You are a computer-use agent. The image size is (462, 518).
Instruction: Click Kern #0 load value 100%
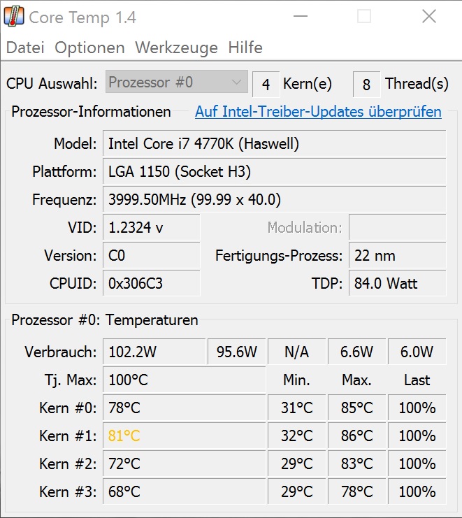pyautogui.click(x=417, y=408)
